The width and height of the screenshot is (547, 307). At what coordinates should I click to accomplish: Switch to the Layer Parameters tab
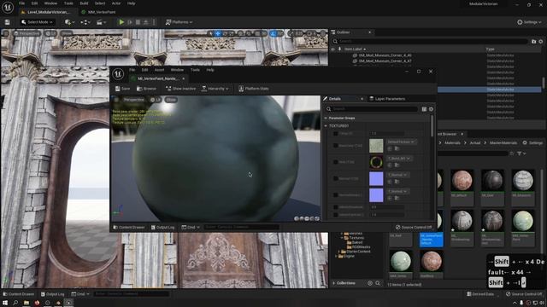click(x=387, y=99)
